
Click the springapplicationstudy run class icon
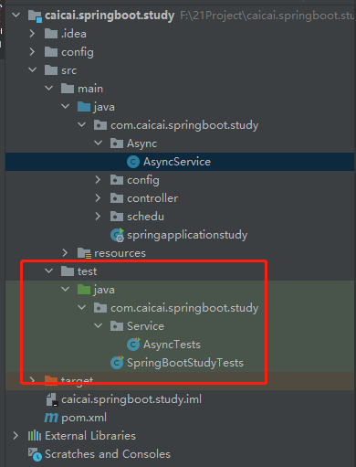click(x=117, y=235)
